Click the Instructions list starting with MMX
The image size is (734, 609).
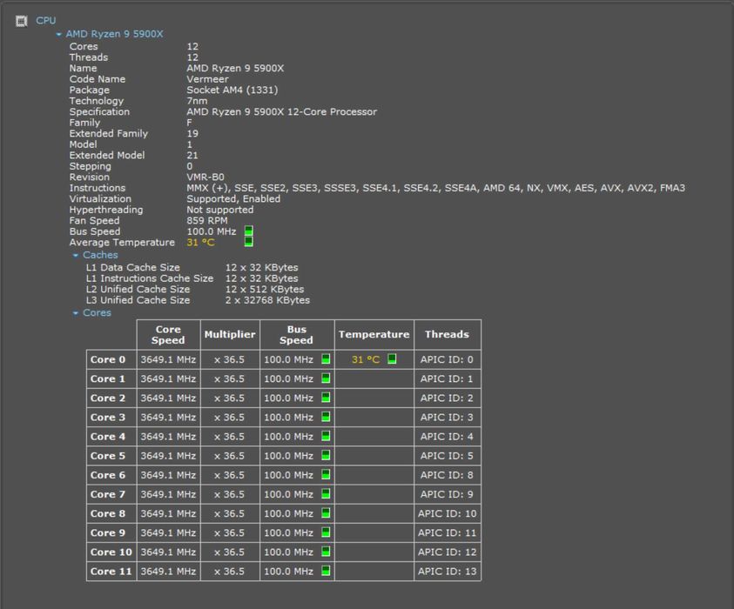(x=435, y=188)
